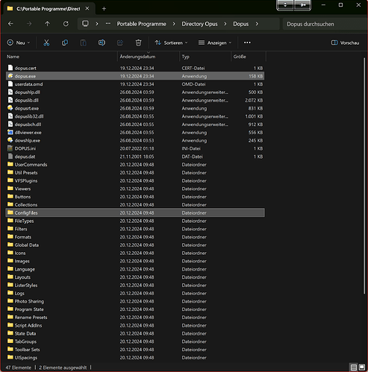
Task: Navigate back with the left arrow
Action: coord(10,24)
